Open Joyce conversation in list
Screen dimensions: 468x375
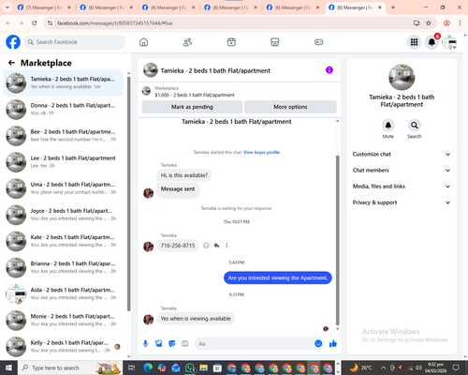coord(63,215)
